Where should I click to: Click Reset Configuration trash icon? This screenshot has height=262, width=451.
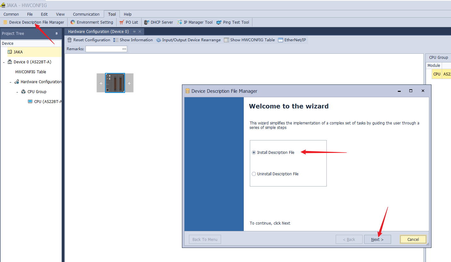point(70,40)
